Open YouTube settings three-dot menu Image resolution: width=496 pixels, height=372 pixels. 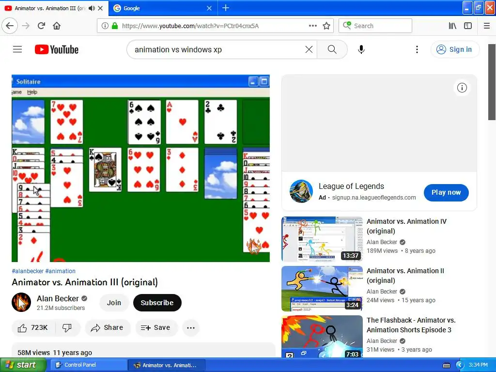(417, 49)
